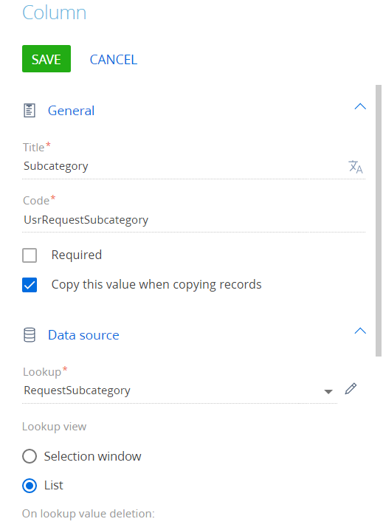Click the vertical scrollbar of the panel
This screenshot has height=530, width=383.
379,221
